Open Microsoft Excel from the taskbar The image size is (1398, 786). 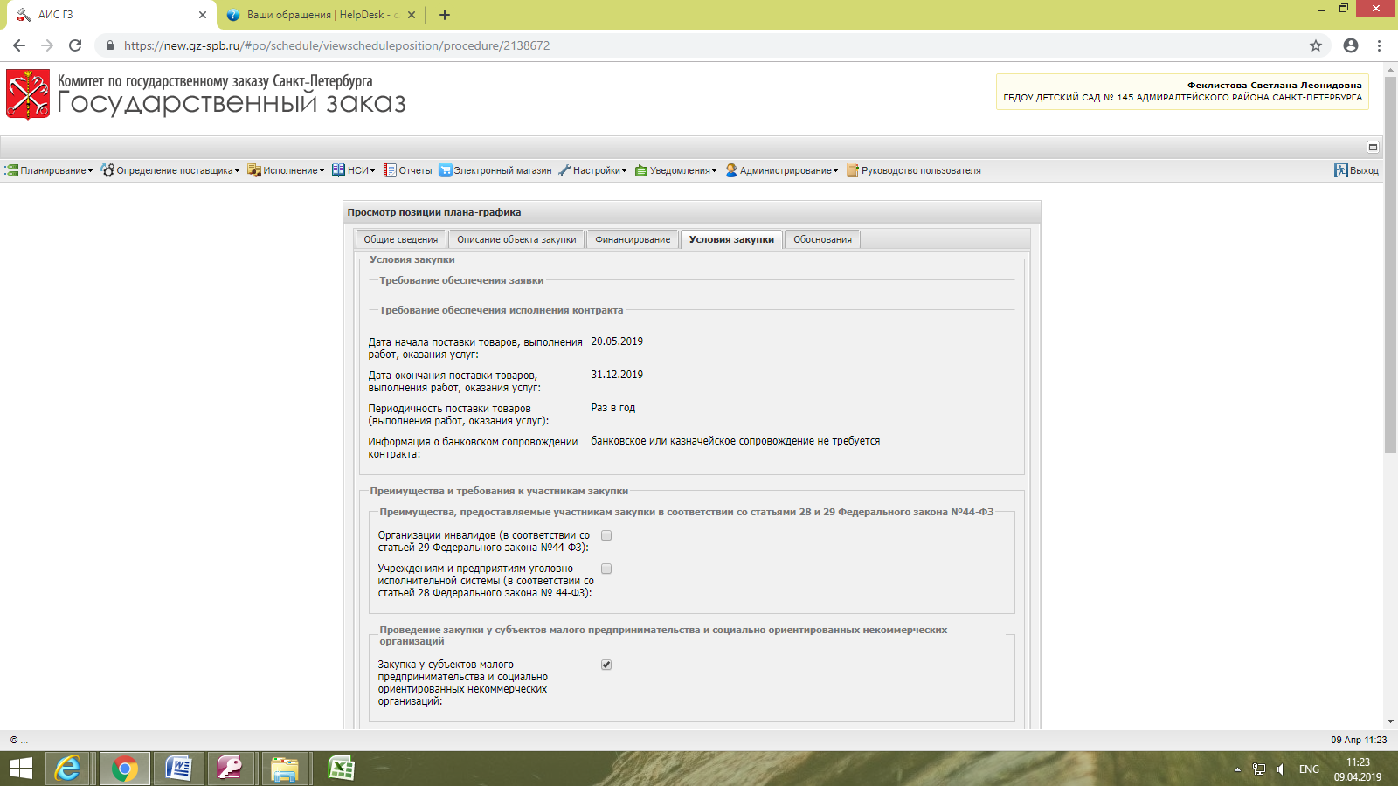pyautogui.click(x=341, y=769)
